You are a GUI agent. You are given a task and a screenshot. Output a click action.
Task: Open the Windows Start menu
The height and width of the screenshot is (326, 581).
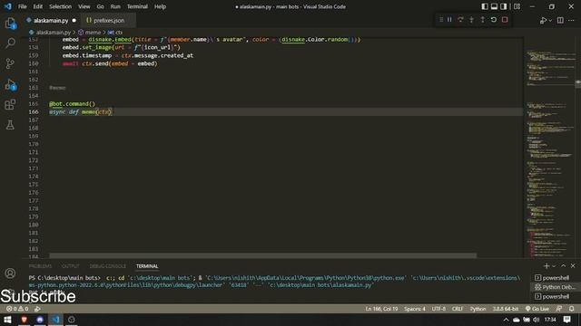click(7, 320)
